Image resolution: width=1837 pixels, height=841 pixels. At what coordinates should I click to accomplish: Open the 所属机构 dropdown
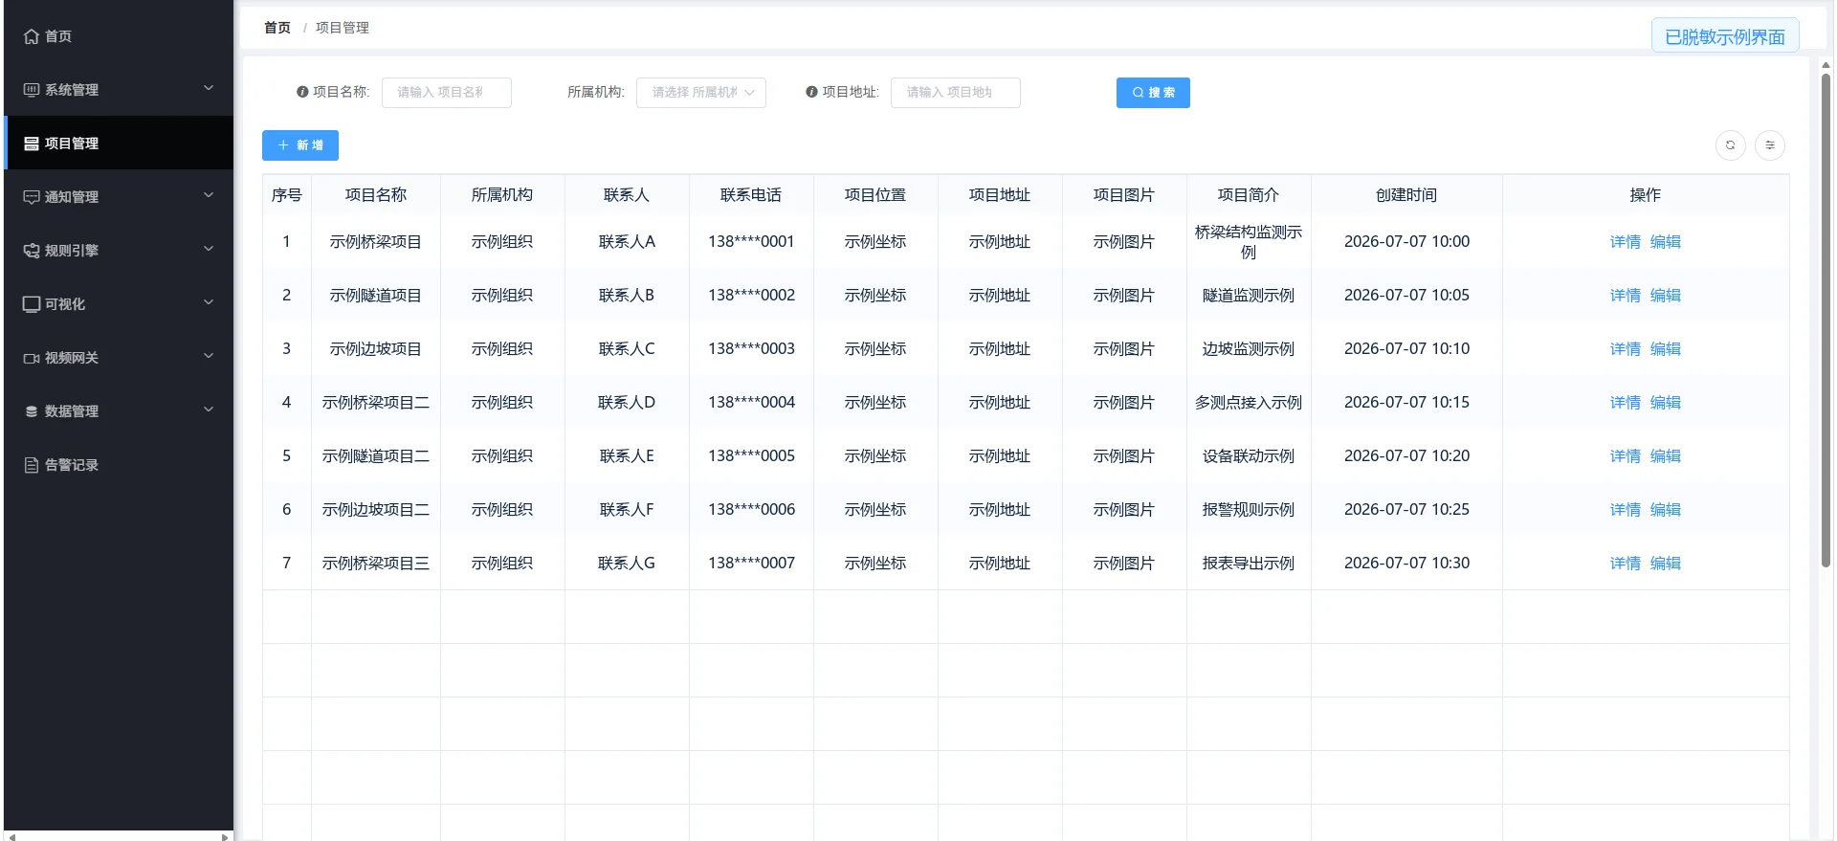(700, 93)
